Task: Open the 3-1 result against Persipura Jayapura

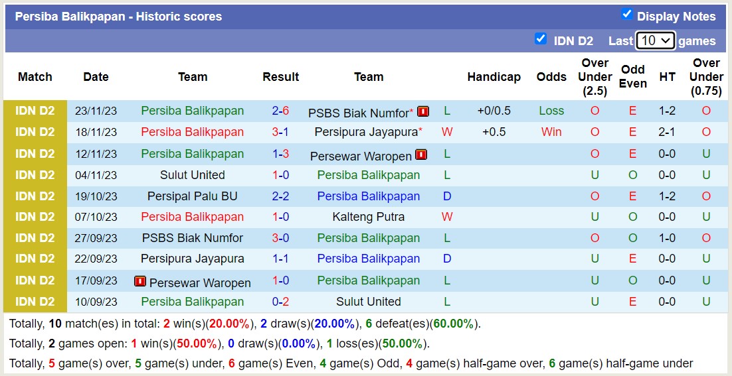Action: [x=280, y=132]
